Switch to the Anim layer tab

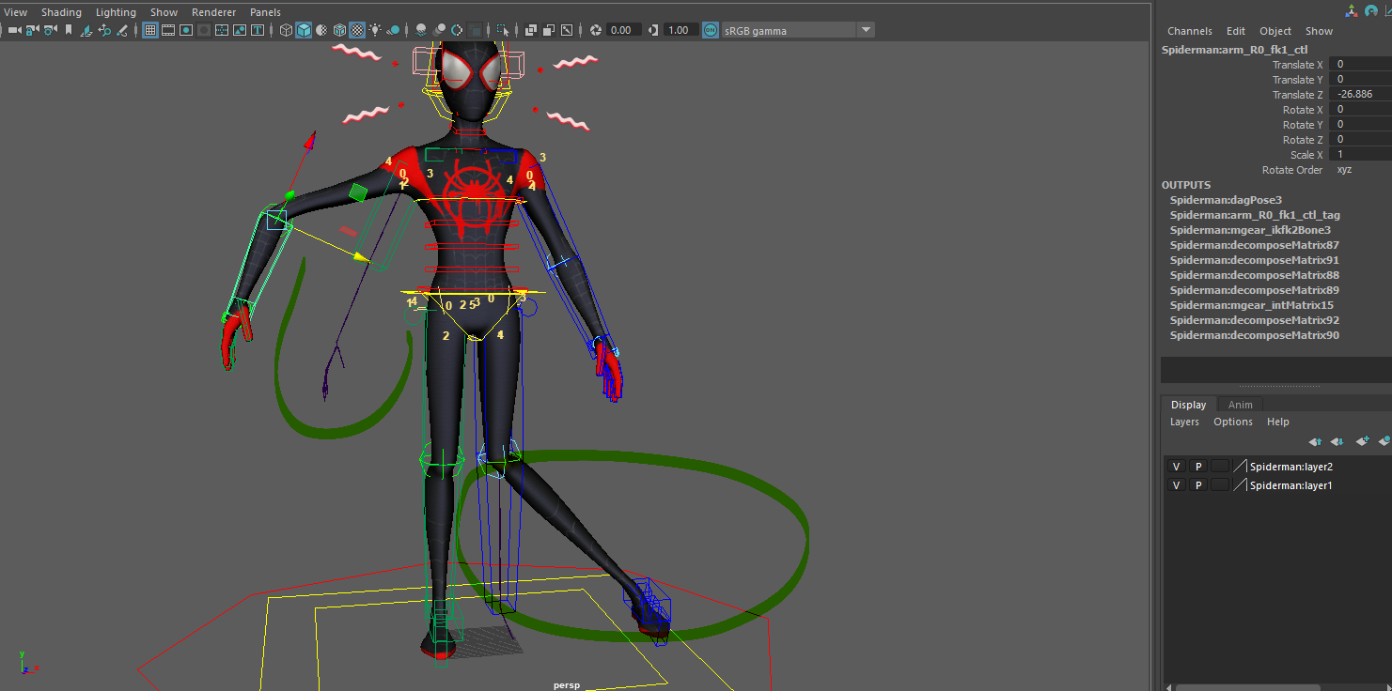pos(1241,405)
